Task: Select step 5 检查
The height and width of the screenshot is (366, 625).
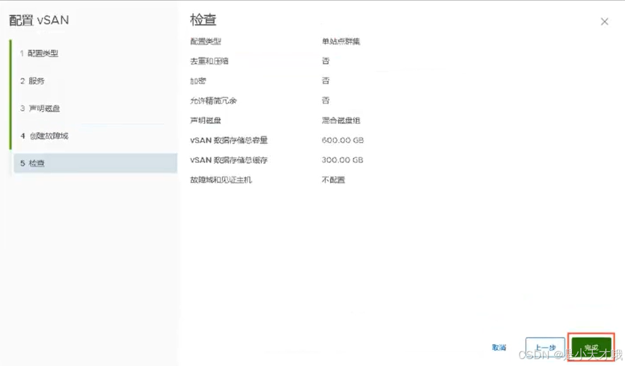Action: (96, 163)
